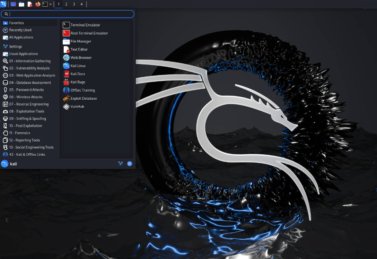
Task: Click the Firefox icon in the top panel
Action: click(x=38, y=4)
